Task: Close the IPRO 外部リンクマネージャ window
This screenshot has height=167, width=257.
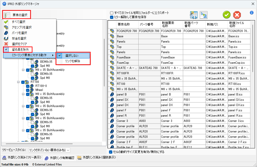Action: point(253,4)
